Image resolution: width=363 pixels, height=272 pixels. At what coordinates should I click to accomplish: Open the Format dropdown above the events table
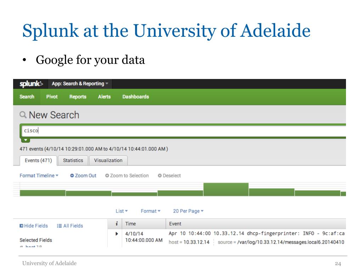click(150, 211)
